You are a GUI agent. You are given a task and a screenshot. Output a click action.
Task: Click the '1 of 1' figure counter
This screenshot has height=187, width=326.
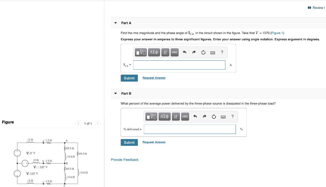(x=88, y=124)
